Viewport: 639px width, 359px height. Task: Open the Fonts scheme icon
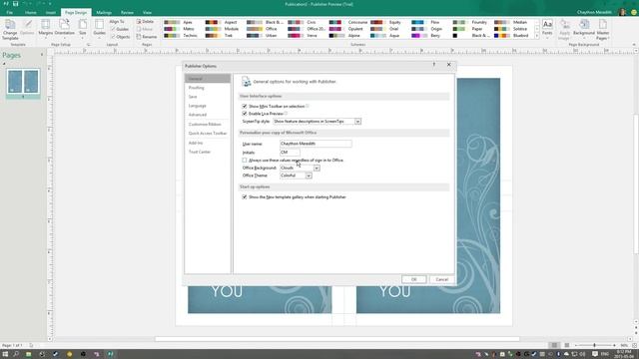tap(547, 27)
